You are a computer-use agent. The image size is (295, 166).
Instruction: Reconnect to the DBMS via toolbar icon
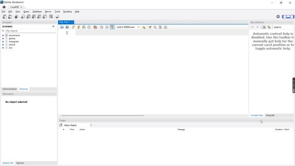click(57, 17)
